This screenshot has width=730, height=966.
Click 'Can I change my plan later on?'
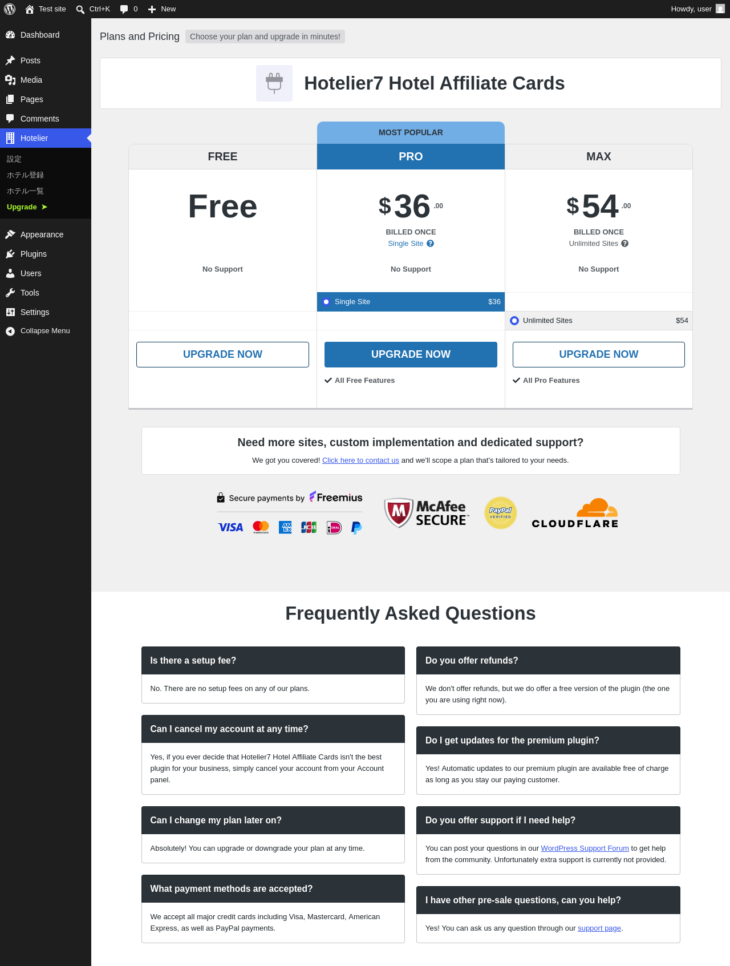[273, 821]
